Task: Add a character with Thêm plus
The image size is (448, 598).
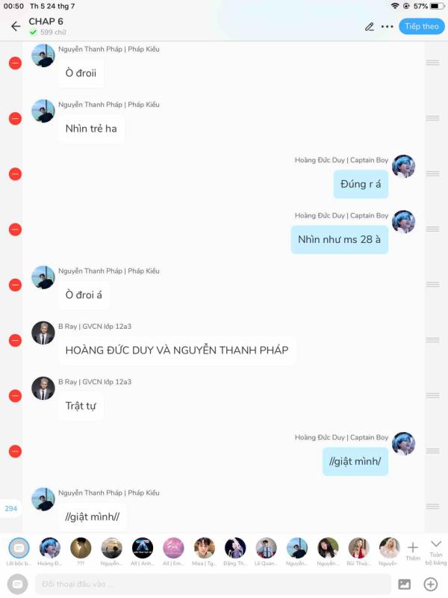Action: tap(413, 551)
